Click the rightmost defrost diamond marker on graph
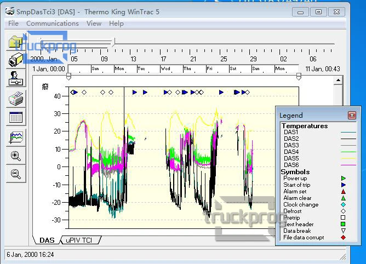366x264 pixels. click(x=248, y=93)
